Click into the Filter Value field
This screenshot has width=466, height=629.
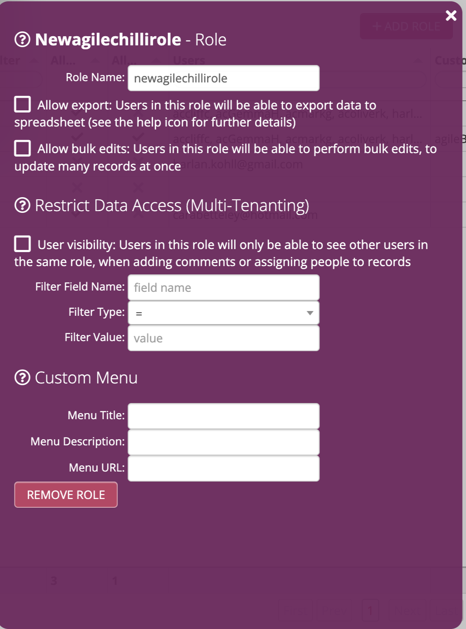(x=223, y=338)
